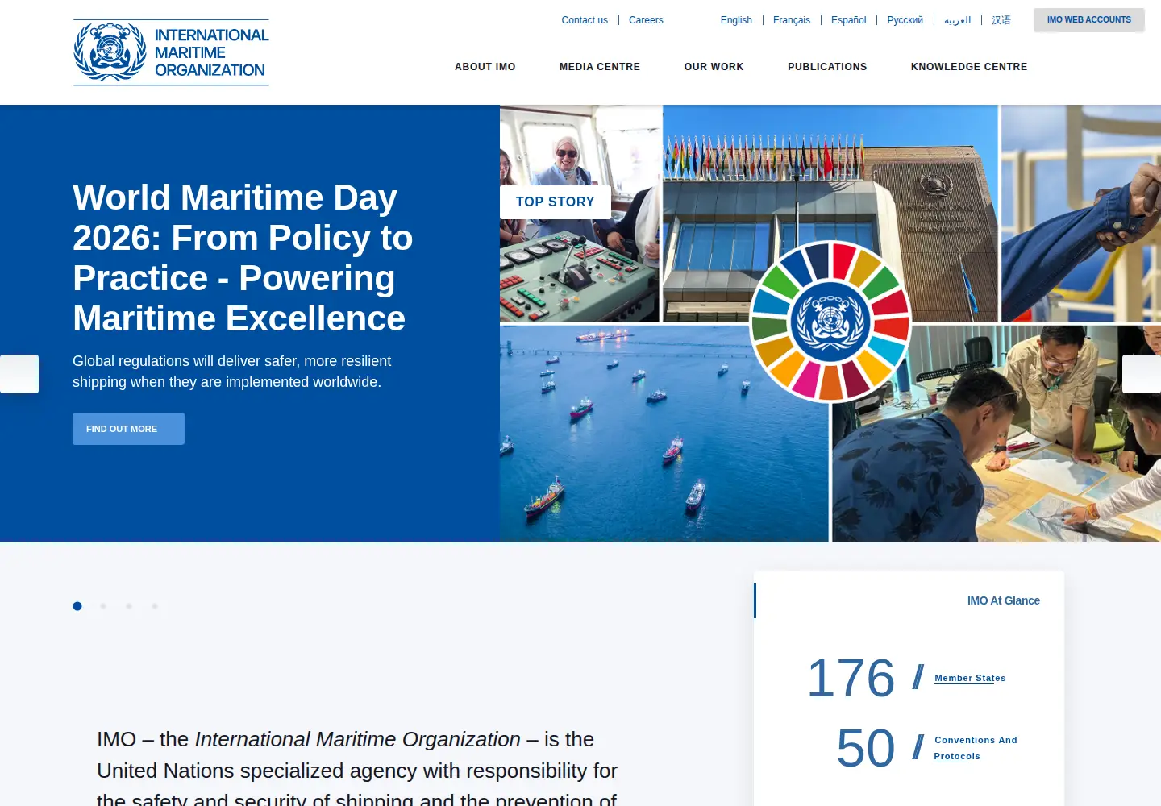The width and height of the screenshot is (1161, 806).
Task: Advance to the next carousel slide
Action: pyautogui.click(x=1142, y=374)
